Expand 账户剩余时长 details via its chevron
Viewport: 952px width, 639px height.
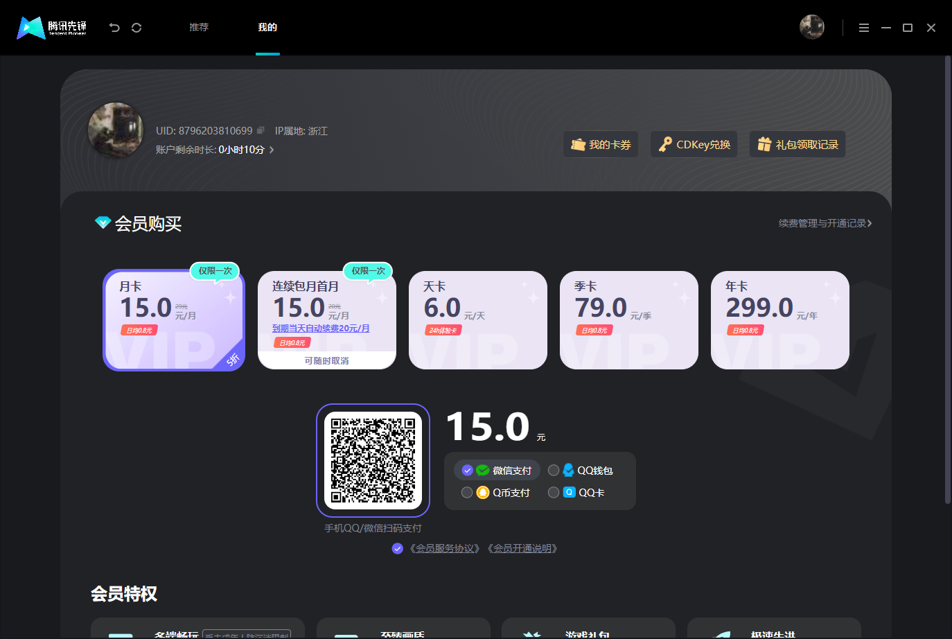point(272,148)
